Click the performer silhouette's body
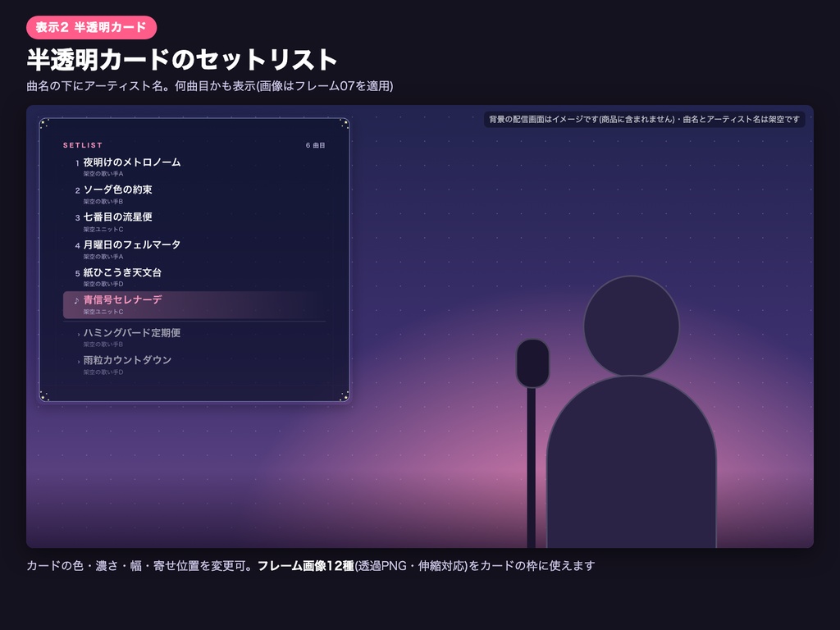Image resolution: width=840 pixels, height=630 pixels. tap(631, 462)
